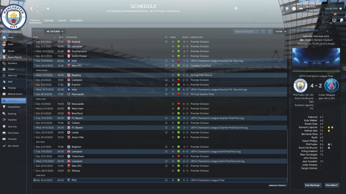This screenshot has width=346, height=194.
Task: Click the Competition column header
Action: [x=196, y=37]
